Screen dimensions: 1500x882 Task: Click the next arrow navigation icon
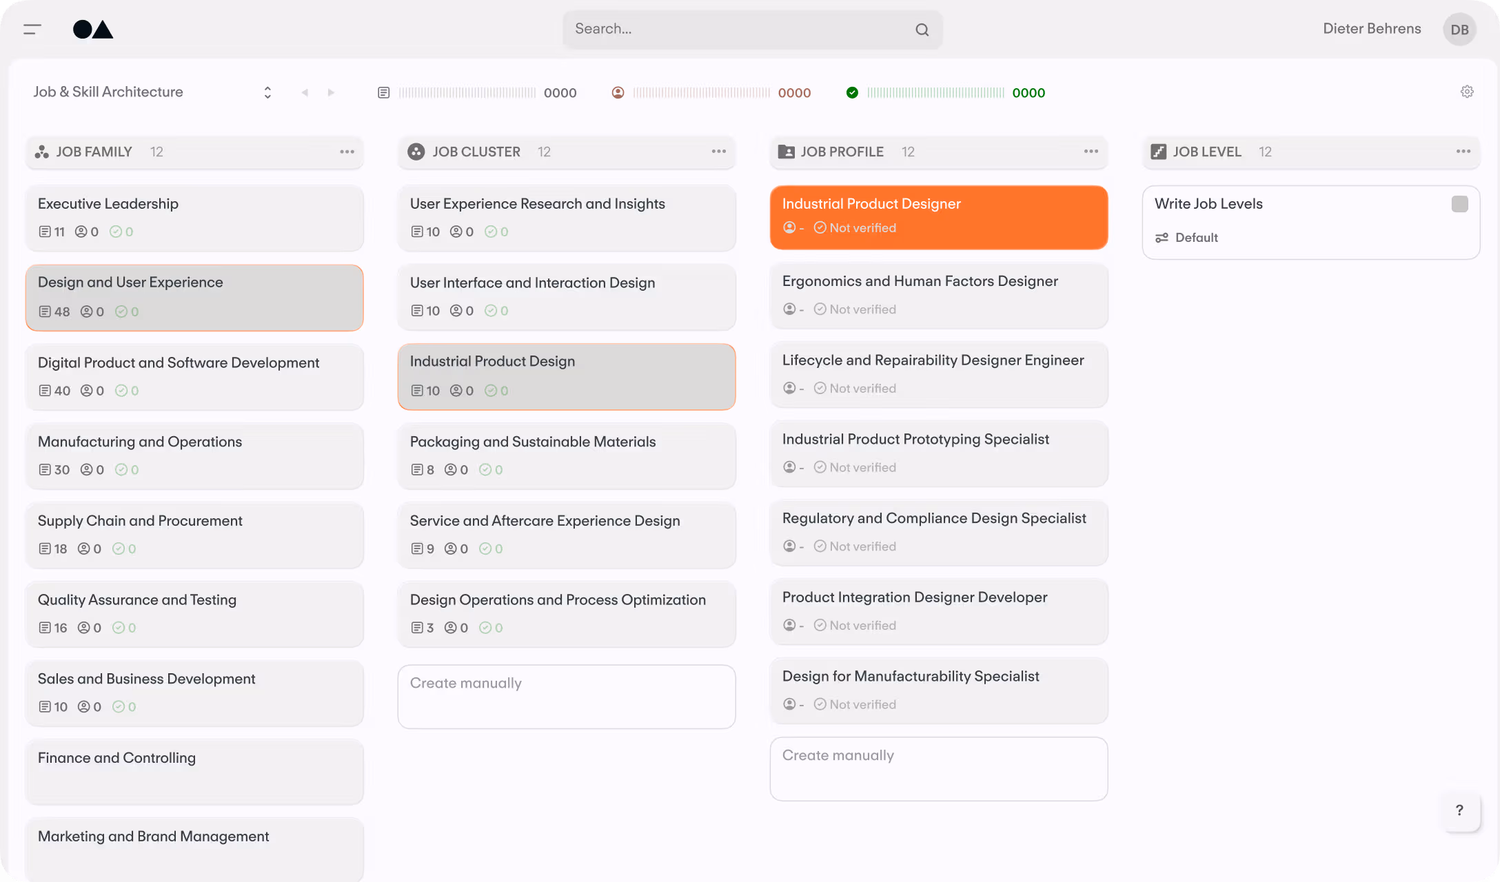pos(331,92)
